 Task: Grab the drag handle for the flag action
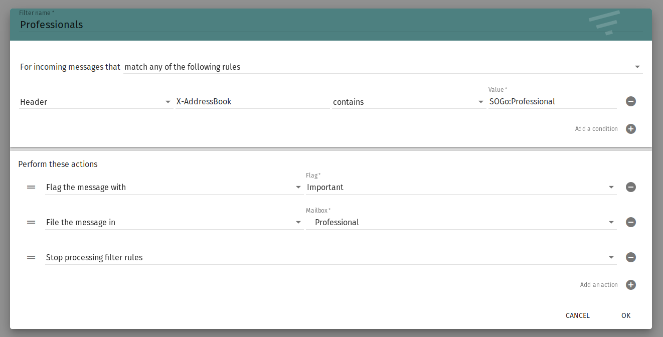(31, 187)
